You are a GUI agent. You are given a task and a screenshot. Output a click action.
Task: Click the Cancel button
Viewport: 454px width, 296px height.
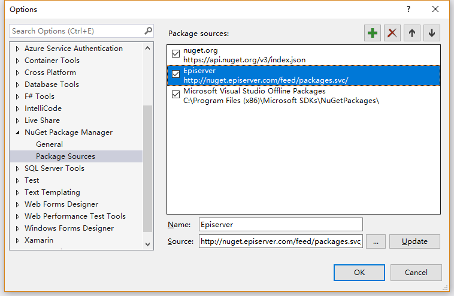(x=416, y=273)
